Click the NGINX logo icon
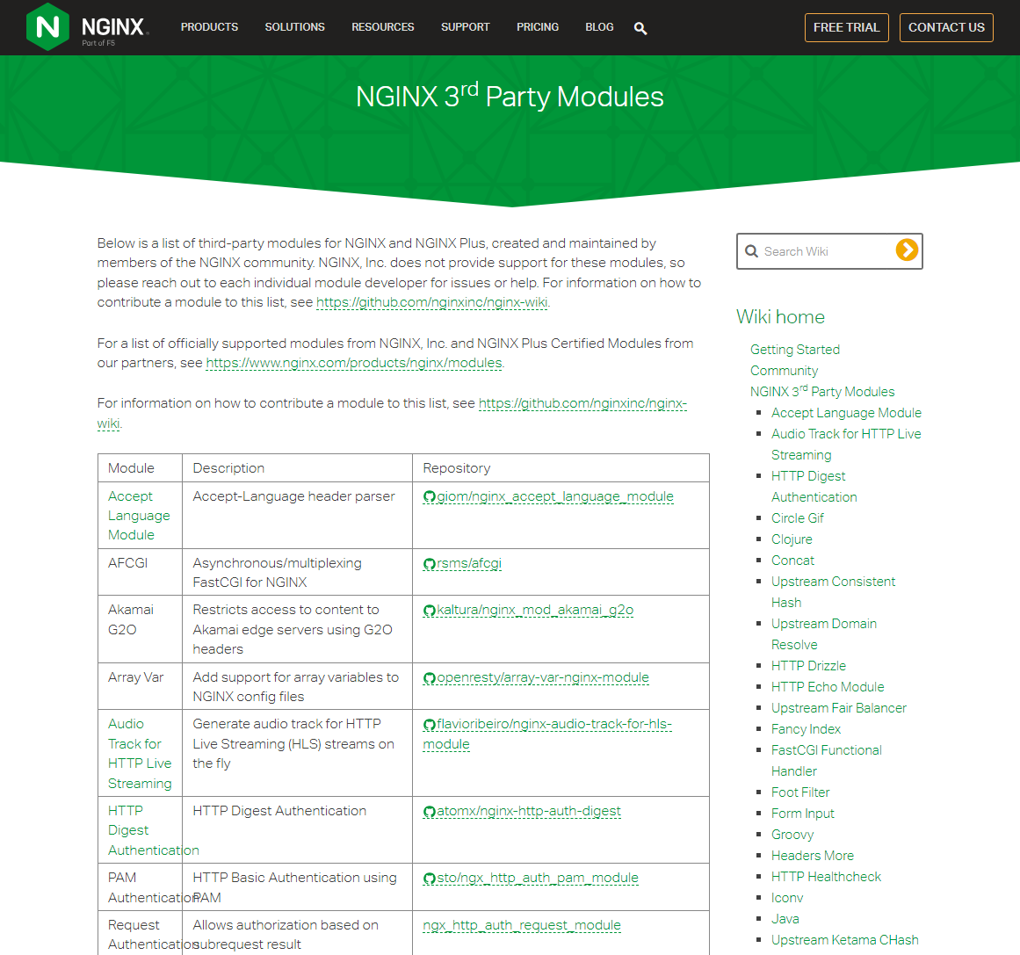Image resolution: width=1020 pixels, height=955 pixels. (x=49, y=27)
